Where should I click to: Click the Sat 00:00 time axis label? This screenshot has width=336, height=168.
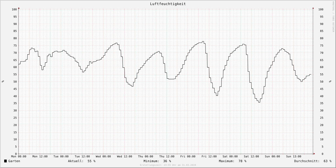[230, 157]
